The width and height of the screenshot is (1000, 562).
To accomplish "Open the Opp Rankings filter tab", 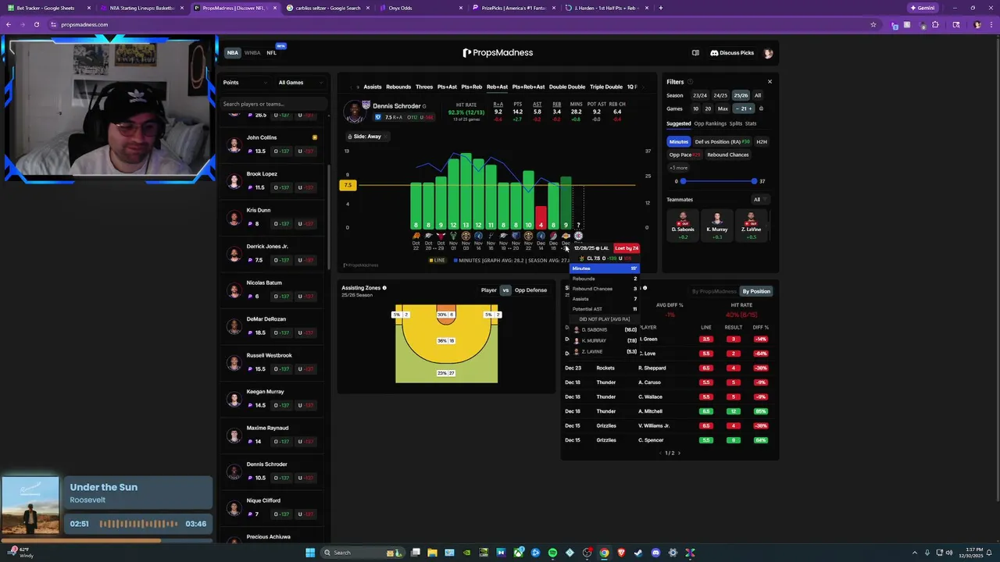I will pos(710,123).
